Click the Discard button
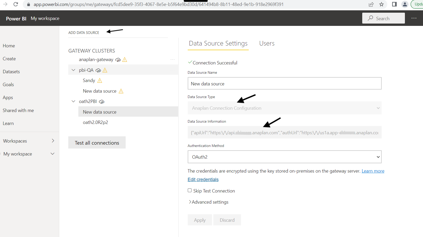 click(227, 220)
